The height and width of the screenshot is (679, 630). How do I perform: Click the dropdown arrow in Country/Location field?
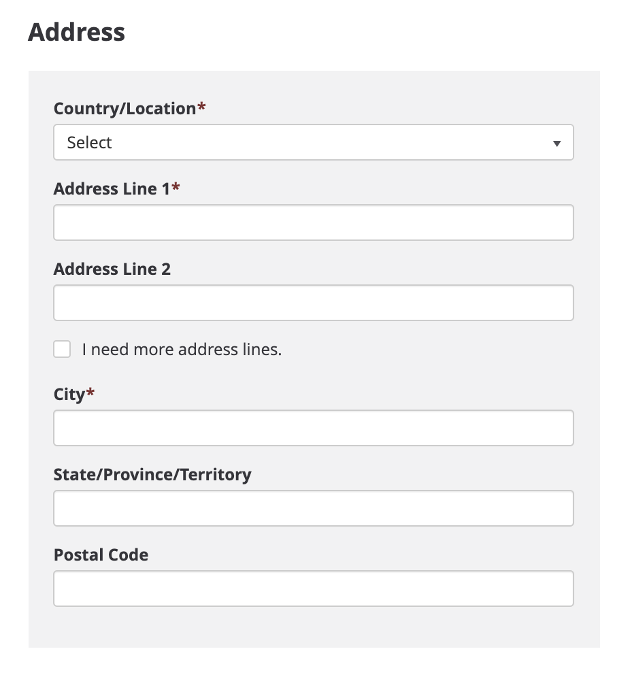pyautogui.click(x=557, y=143)
